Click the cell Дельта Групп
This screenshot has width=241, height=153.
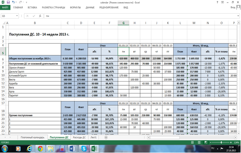click(35, 71)
